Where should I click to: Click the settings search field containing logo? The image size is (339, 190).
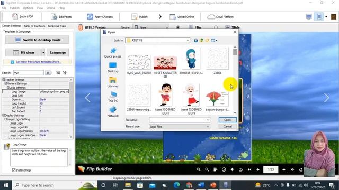(x=28, y=73)
